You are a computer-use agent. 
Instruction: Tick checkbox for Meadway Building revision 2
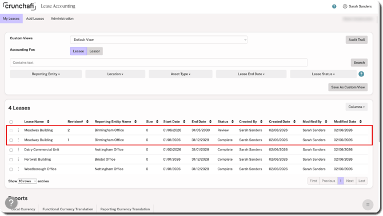tap(11, 131)
